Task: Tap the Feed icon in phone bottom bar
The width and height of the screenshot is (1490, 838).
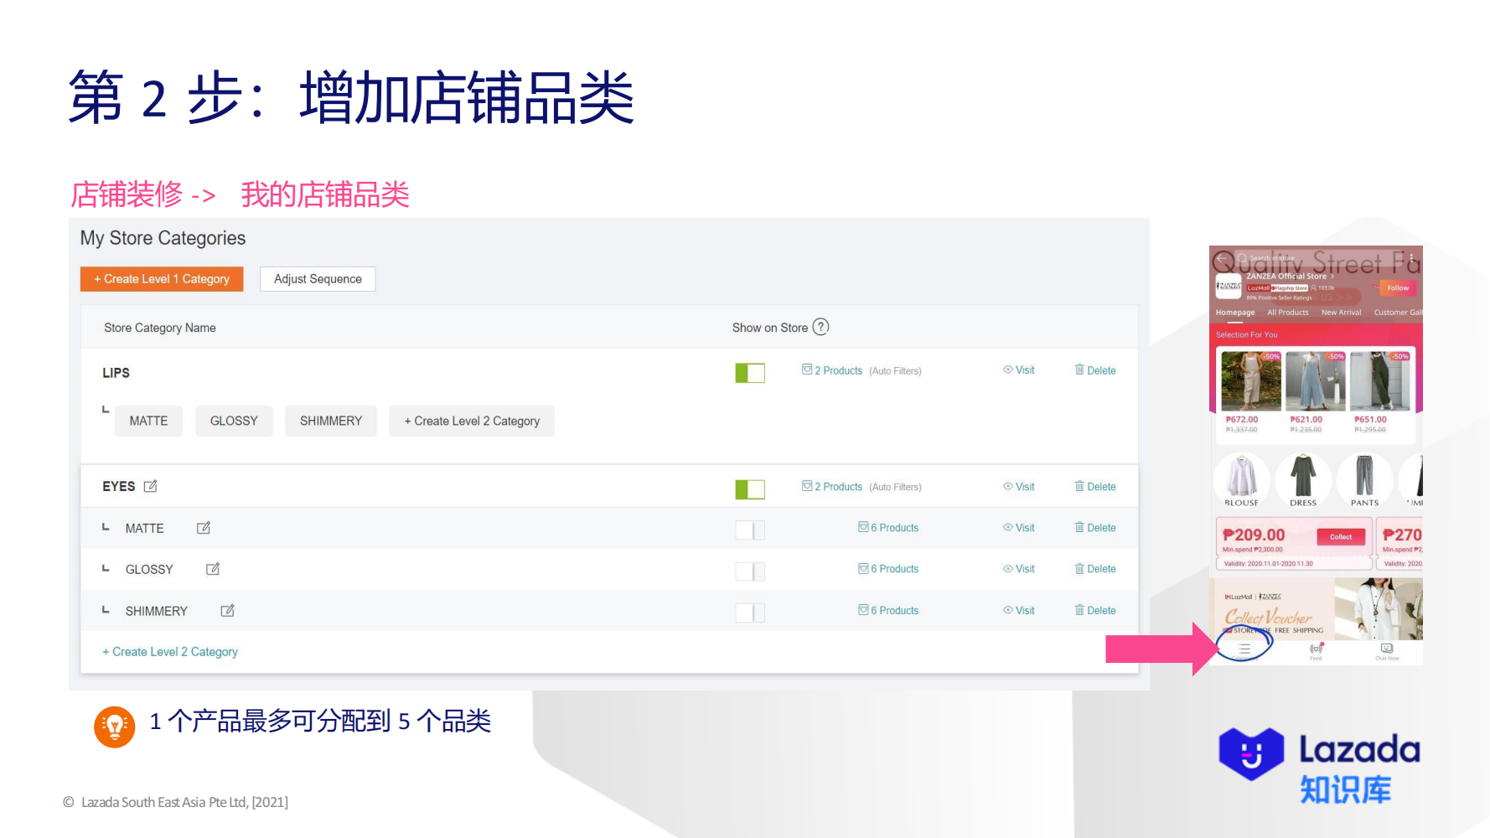Action: click(x=1317, y=650)
